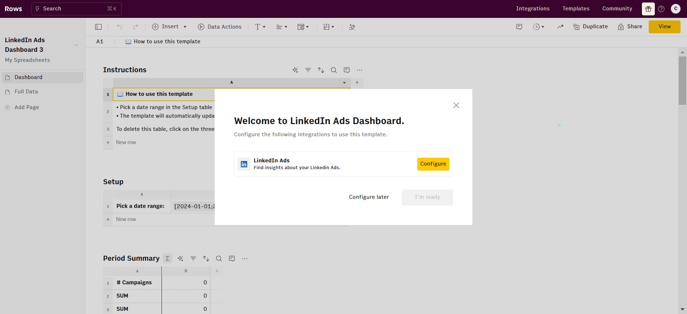Click the Share button

click(x=630, y=27)
